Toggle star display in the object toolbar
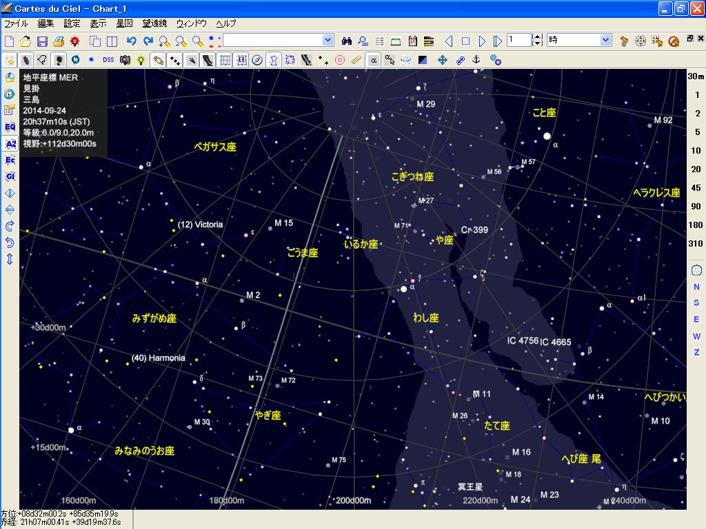Screen dimensions: 706x529 [x=10, y=60]
